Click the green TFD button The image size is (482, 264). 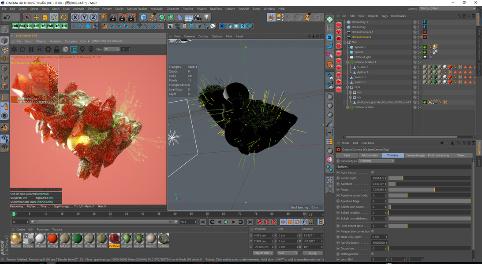[x=64, y=26]
